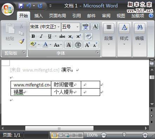This screenshot has height=139, width=155.
Task: Redo the last action
Action: click(40, 6)
